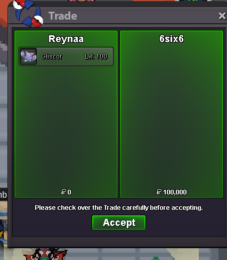Click the green marker at the bottom of the map

point(156,258)
